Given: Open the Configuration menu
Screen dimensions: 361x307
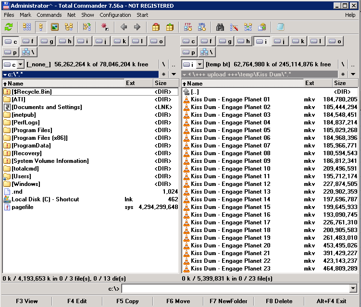Looking at the screenshot, I should coord(115,15).
